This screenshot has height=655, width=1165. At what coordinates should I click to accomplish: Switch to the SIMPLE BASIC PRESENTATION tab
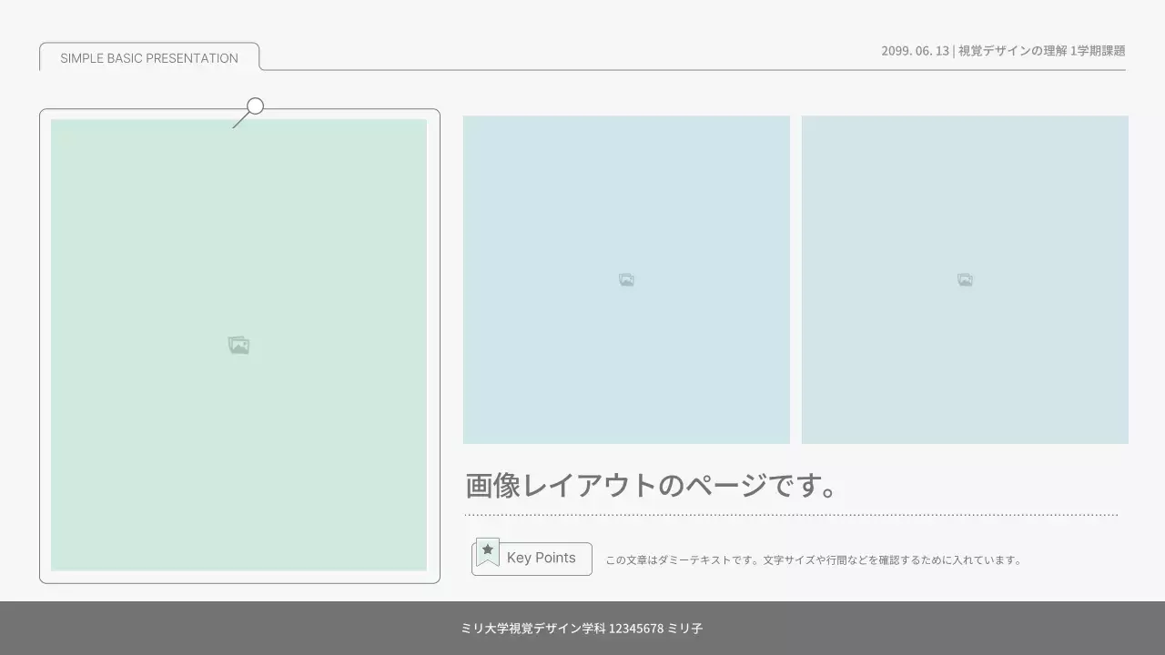pyautogui.click(x=147, y=57)
